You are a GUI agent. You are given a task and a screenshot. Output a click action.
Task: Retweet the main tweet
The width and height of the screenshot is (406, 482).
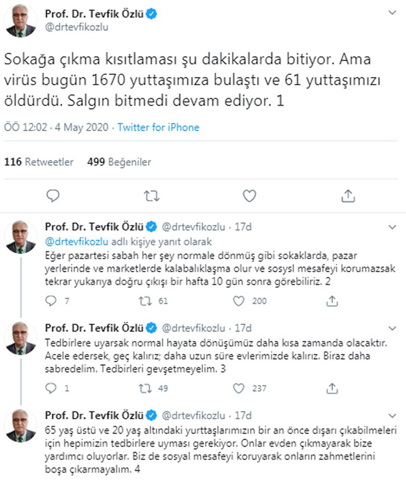151,195
